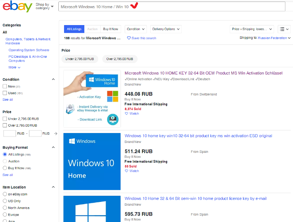Image resolution: width=293 pixels, height=222 pixels.
Task: Choose the US Only location radio
Action: [5, 201]
